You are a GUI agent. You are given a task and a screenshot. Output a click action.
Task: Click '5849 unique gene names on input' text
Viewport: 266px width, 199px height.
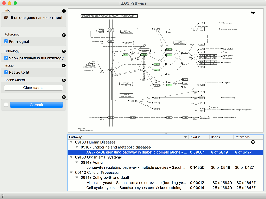point(33,17)
